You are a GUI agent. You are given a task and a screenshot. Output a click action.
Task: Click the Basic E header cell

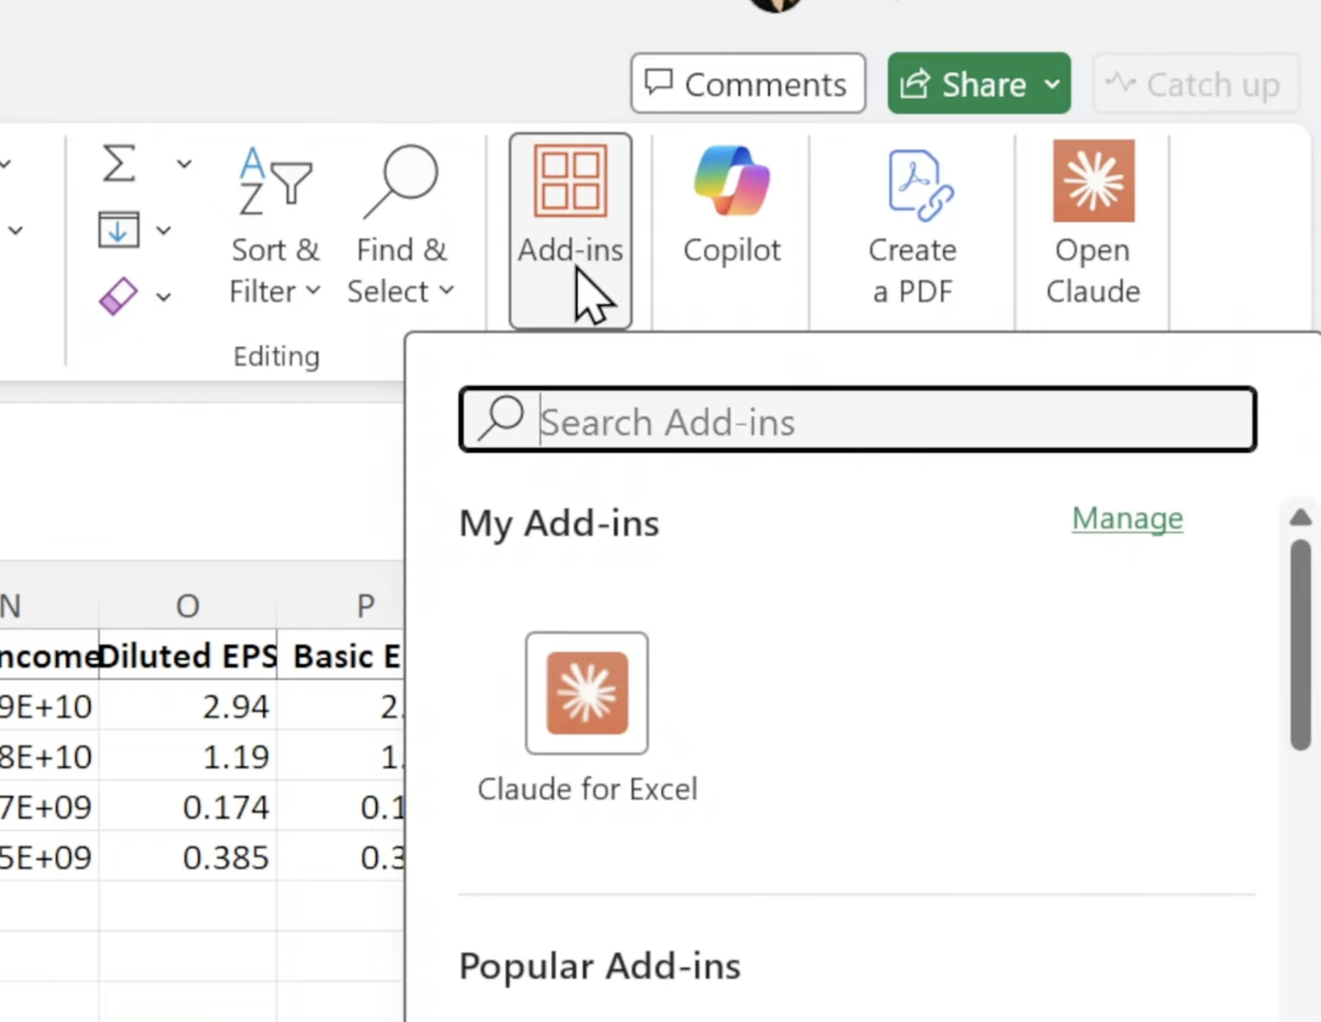click(x=341, y=655)
